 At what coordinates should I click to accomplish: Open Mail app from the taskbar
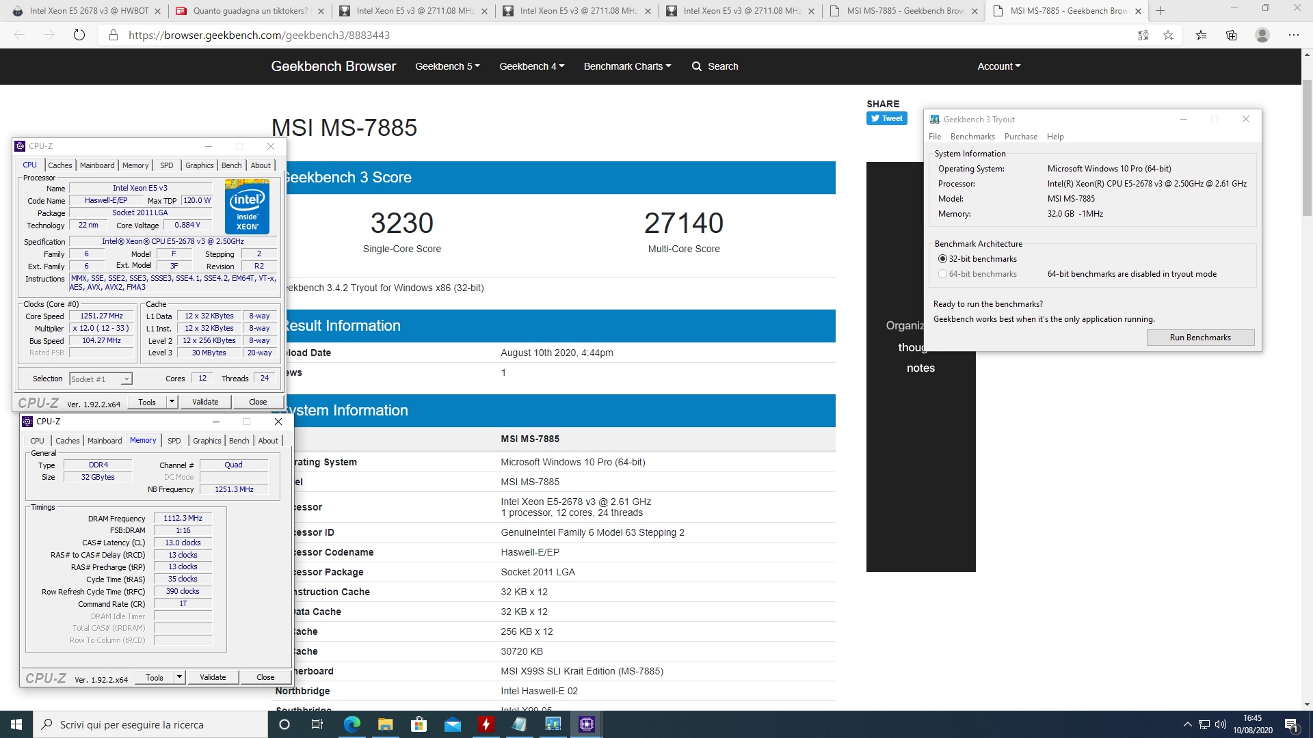tap(452, 724)
